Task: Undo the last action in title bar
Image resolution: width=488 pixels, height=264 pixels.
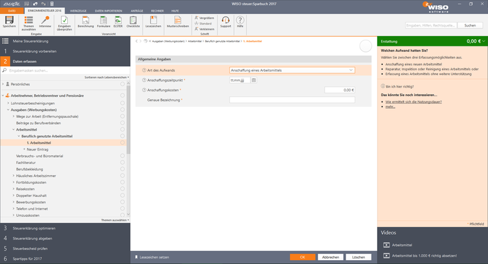Action: pyautogui.click(x=35, y=4)
